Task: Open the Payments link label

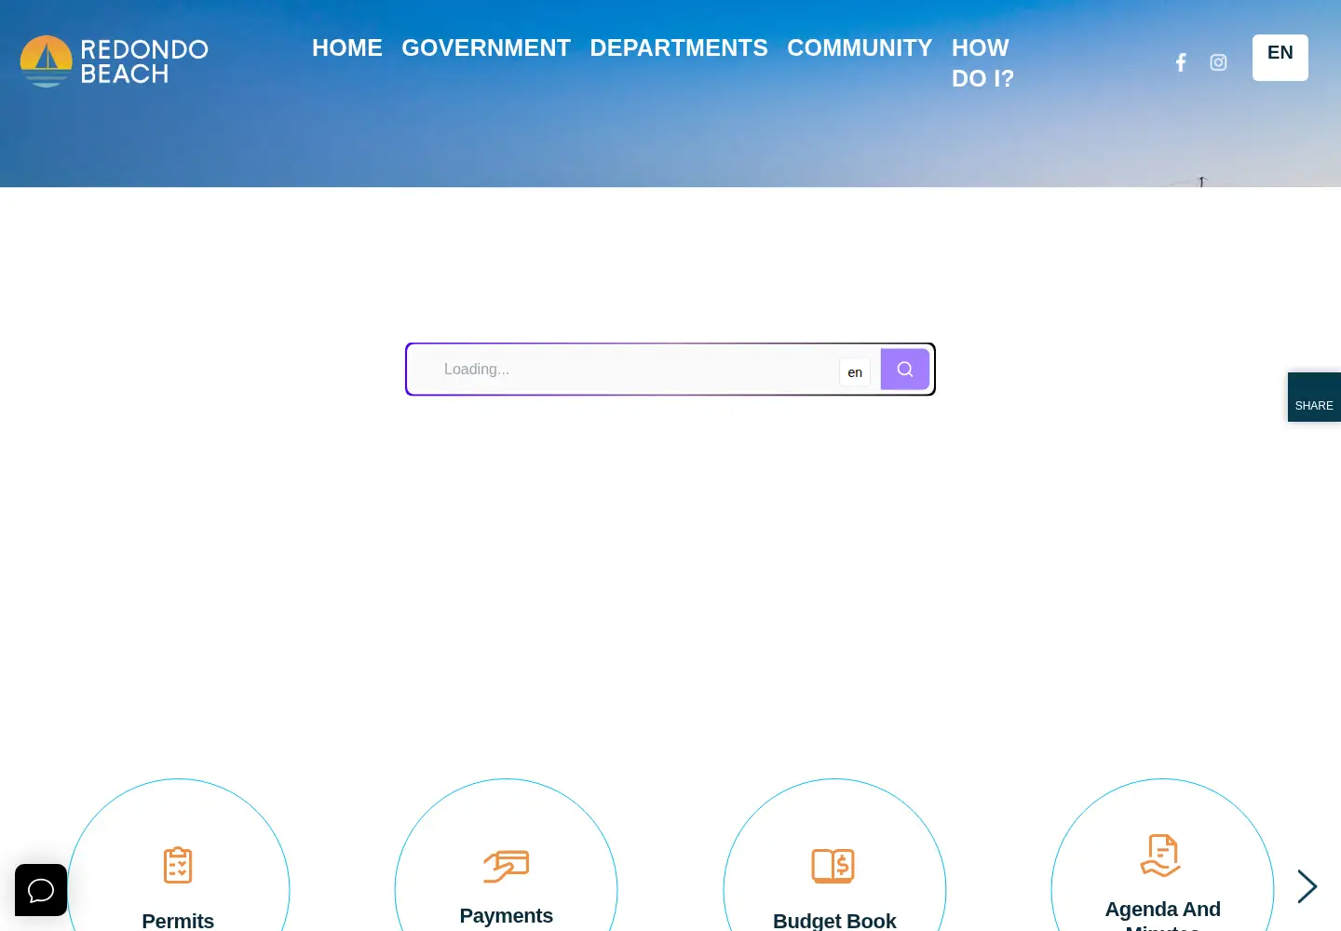Action: point(506,916)
